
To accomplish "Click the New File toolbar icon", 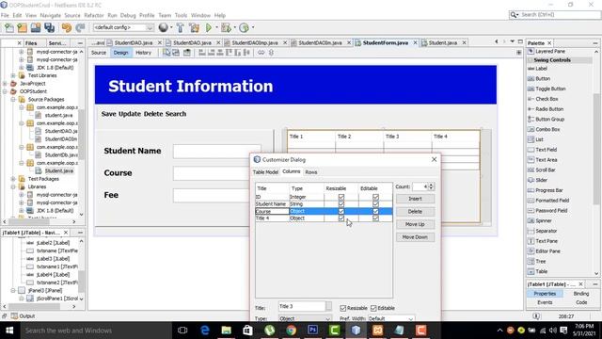I will point(8,27).
